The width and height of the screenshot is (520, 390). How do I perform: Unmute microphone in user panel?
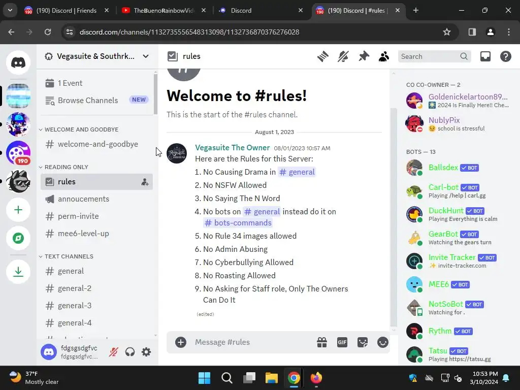(113, 352)
